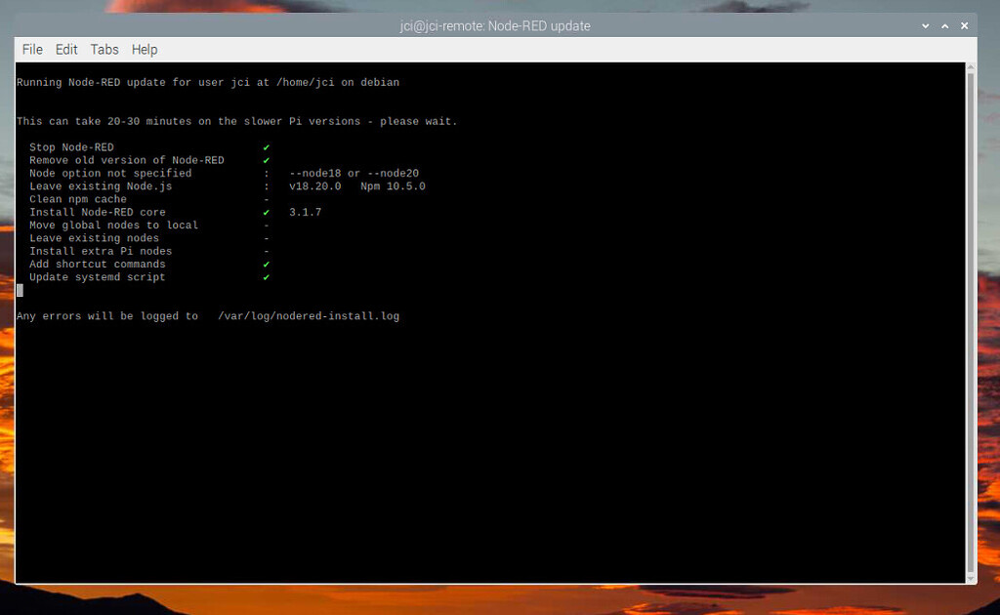Click the checkmark next to Install Node-RED core

tap(266, 212)
